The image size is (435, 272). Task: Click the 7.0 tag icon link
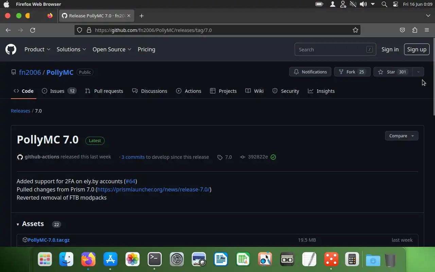(x=225, y=157)
